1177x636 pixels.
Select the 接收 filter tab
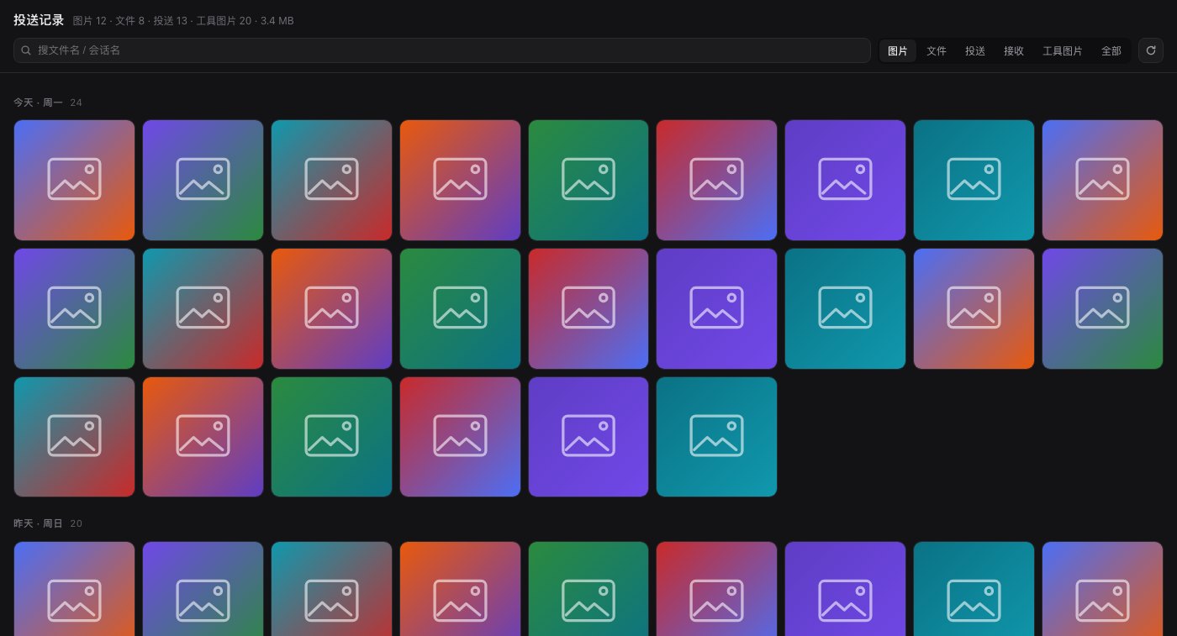[1014, 51]
